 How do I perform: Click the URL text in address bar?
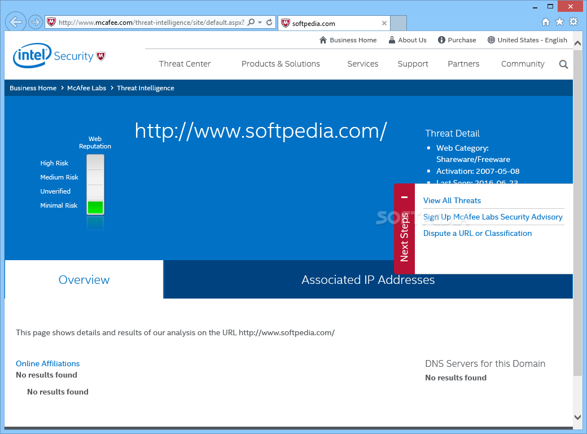click(x=151, y=23)
